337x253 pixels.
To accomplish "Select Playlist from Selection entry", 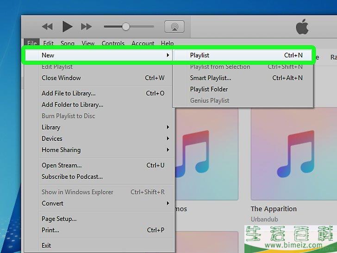I will pos(243,67).
